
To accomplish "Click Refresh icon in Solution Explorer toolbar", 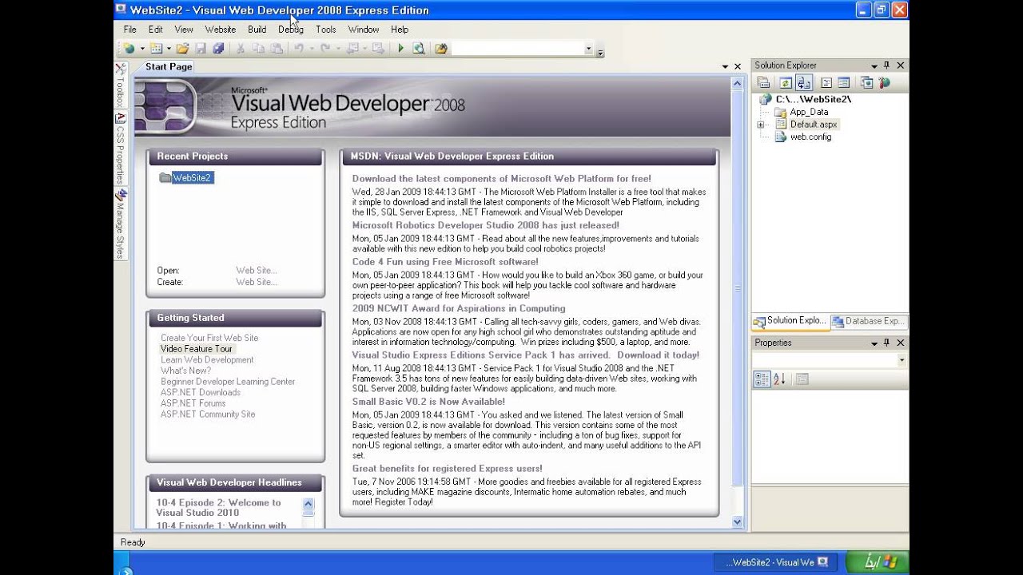I will tap(785, 82).
